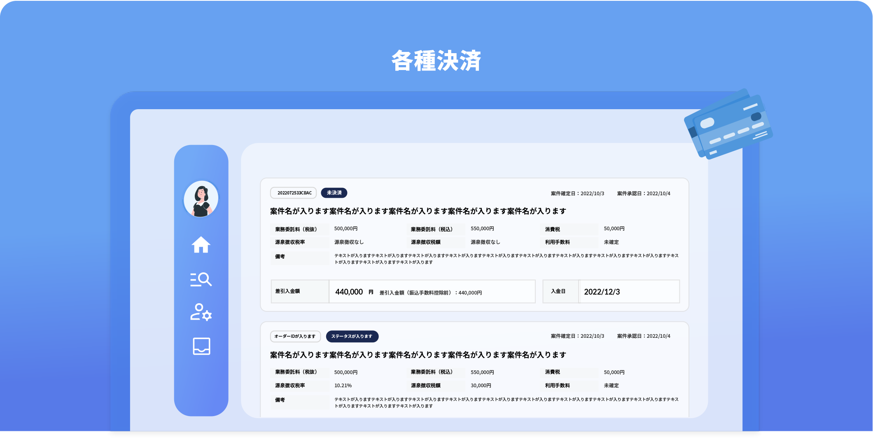Screen dimensions: 873x440
Task: Click 源泉徴収税率 label in second card
Action: click(x=290, y=386)
